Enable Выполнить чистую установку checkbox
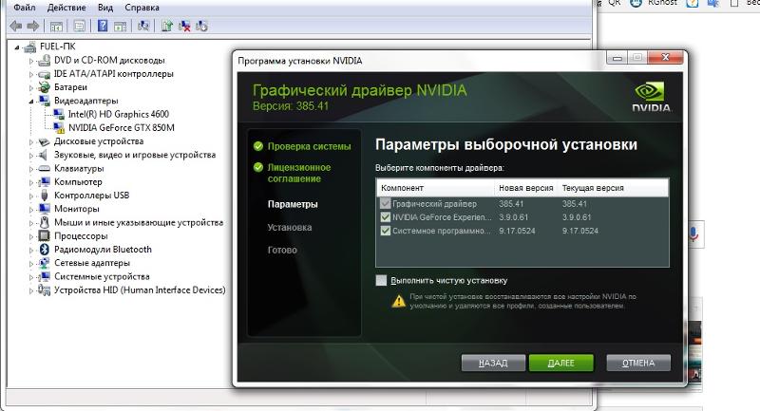The image size is (760, 411). point(382,280)
